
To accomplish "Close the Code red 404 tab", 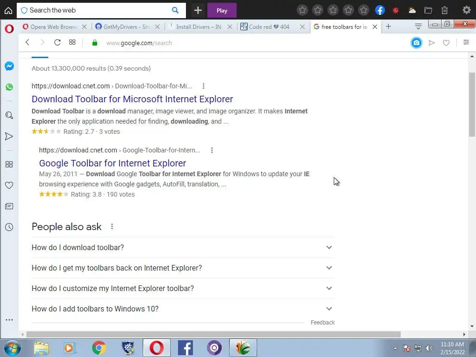I will point(302,26).
